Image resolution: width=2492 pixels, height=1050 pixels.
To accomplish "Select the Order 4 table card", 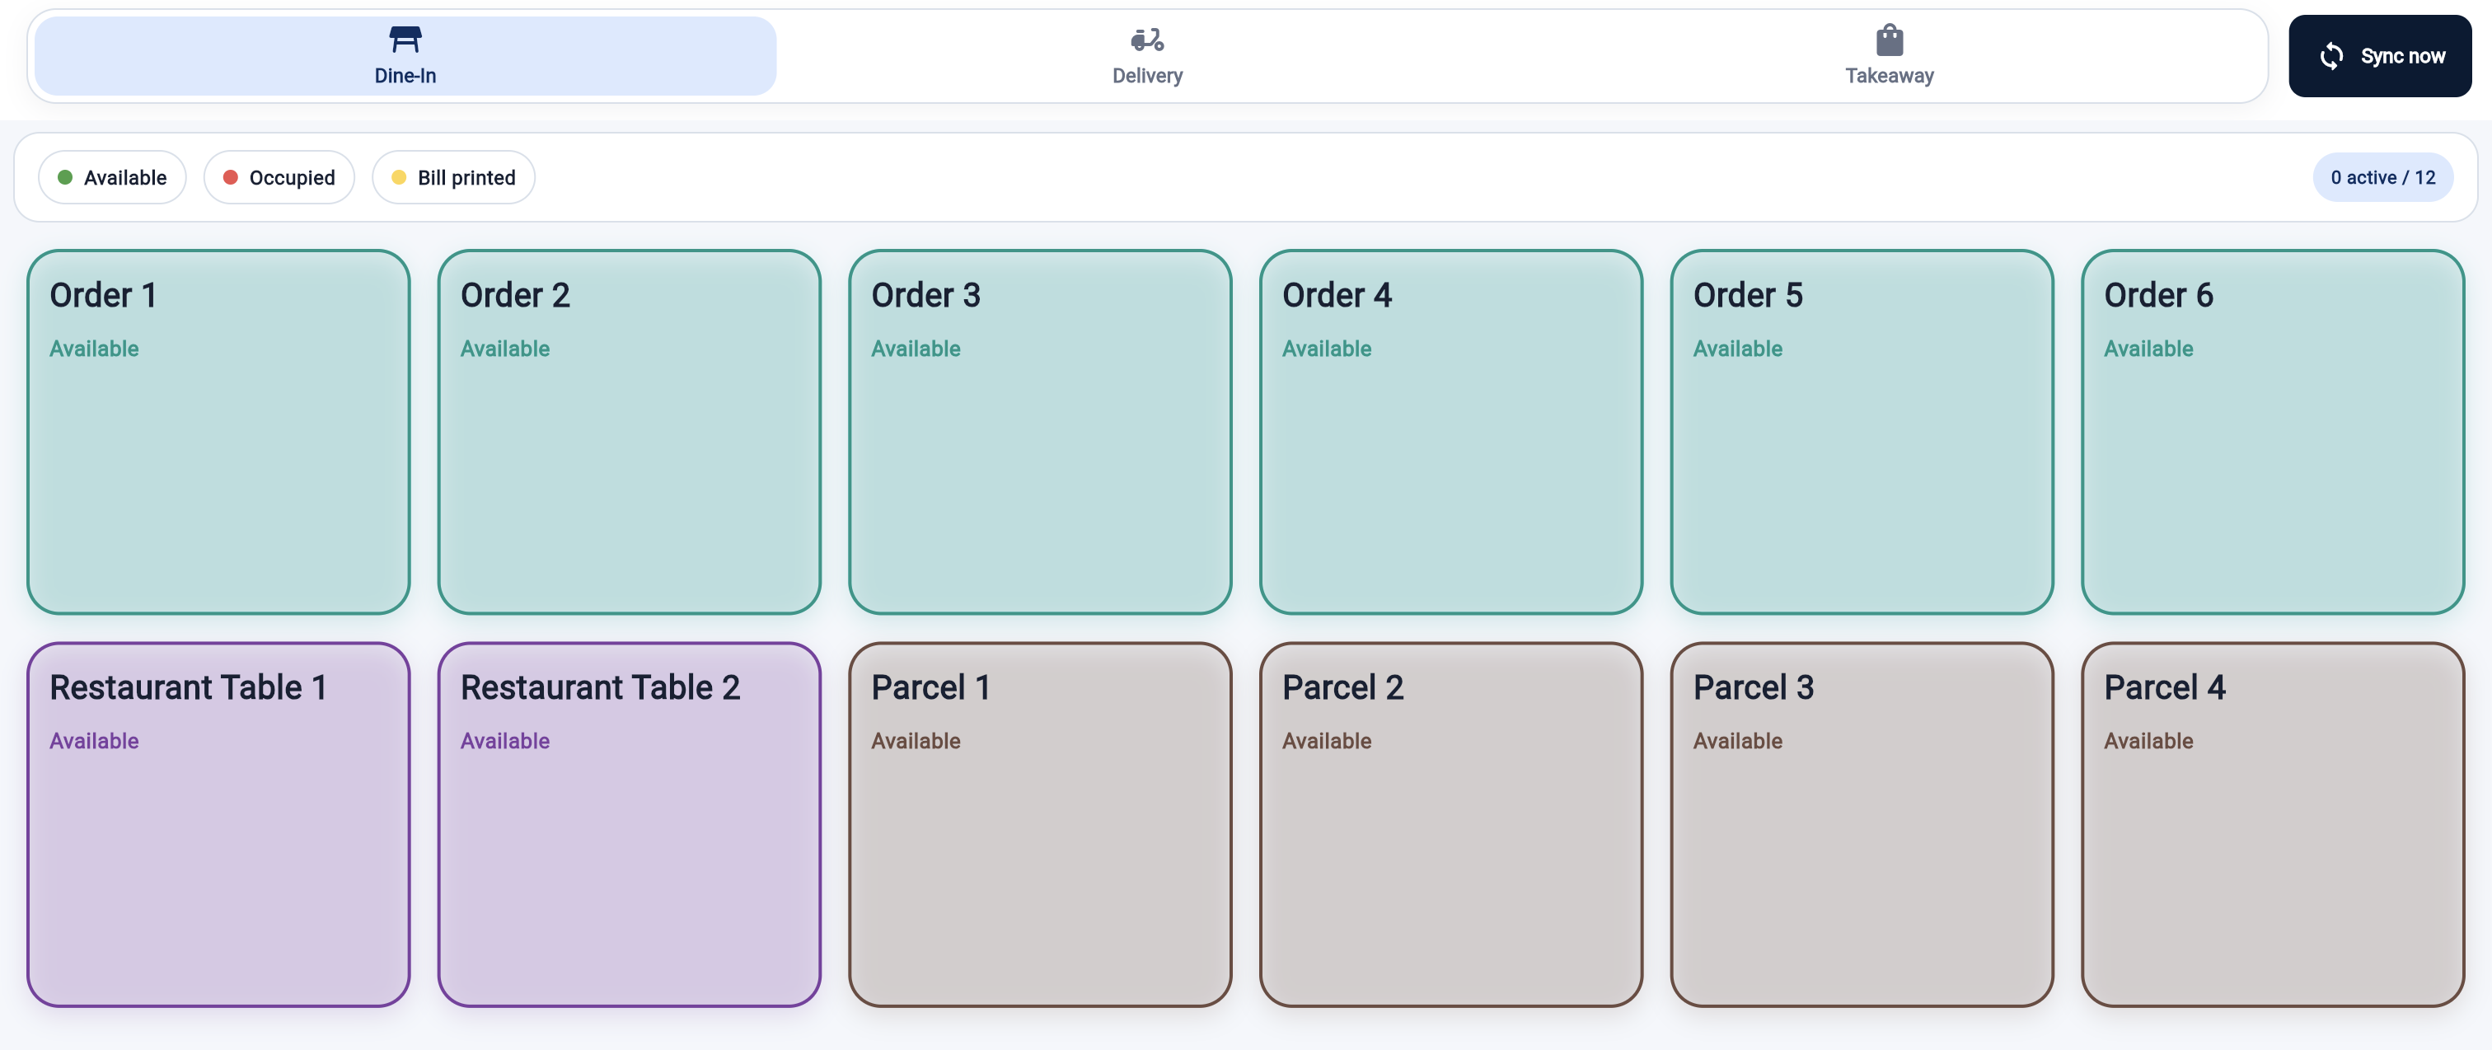I will click(x=1451, y=432).
